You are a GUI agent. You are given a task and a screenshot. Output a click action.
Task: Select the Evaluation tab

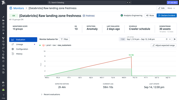coord(23,40)
